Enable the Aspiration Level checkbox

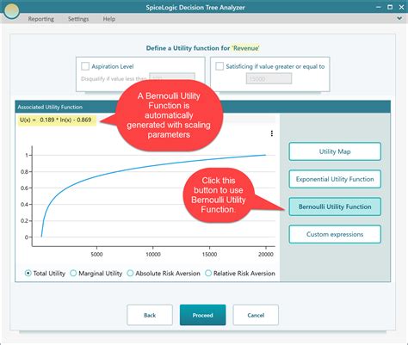[x=85, y=66]
